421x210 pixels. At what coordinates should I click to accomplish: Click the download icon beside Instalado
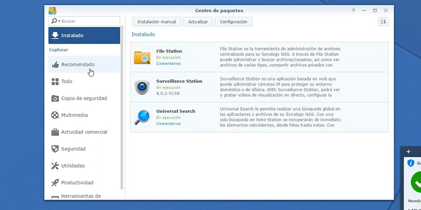[x=55, y=35]
